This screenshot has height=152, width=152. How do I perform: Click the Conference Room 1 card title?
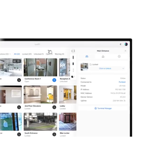pyautogui.click(x=33, y=79)
